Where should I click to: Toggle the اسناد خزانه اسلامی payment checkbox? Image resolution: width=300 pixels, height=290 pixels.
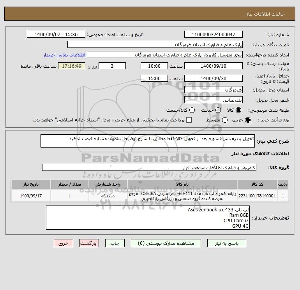pyautogui.click(x=189, y=120)
